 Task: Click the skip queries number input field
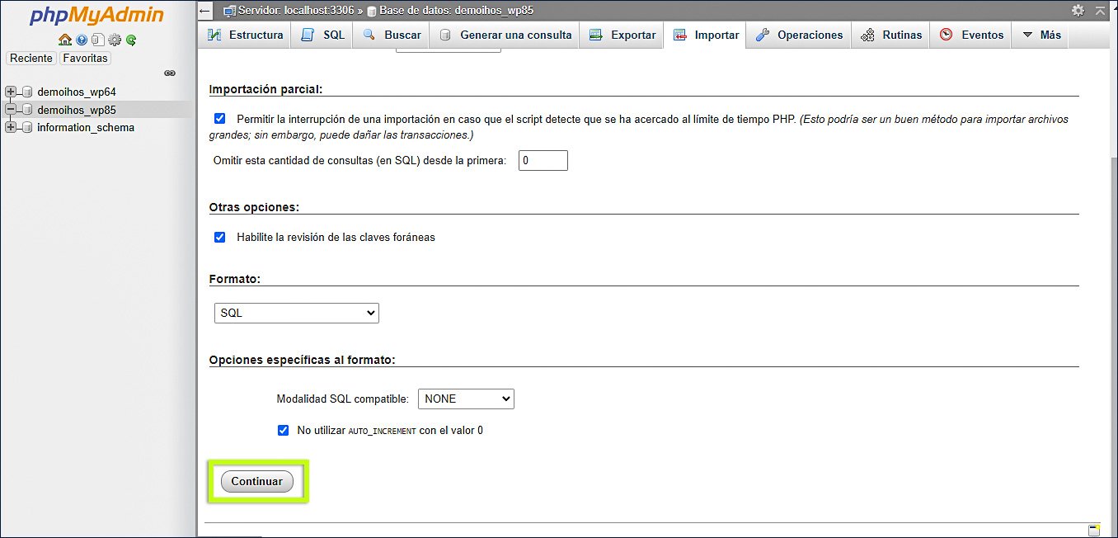543,161
